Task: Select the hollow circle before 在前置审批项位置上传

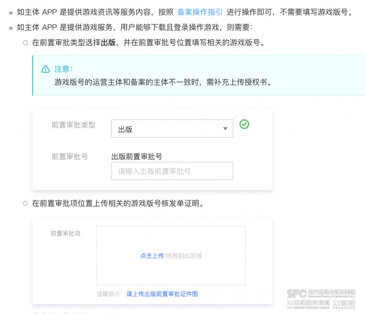Action: click(25, 204)
